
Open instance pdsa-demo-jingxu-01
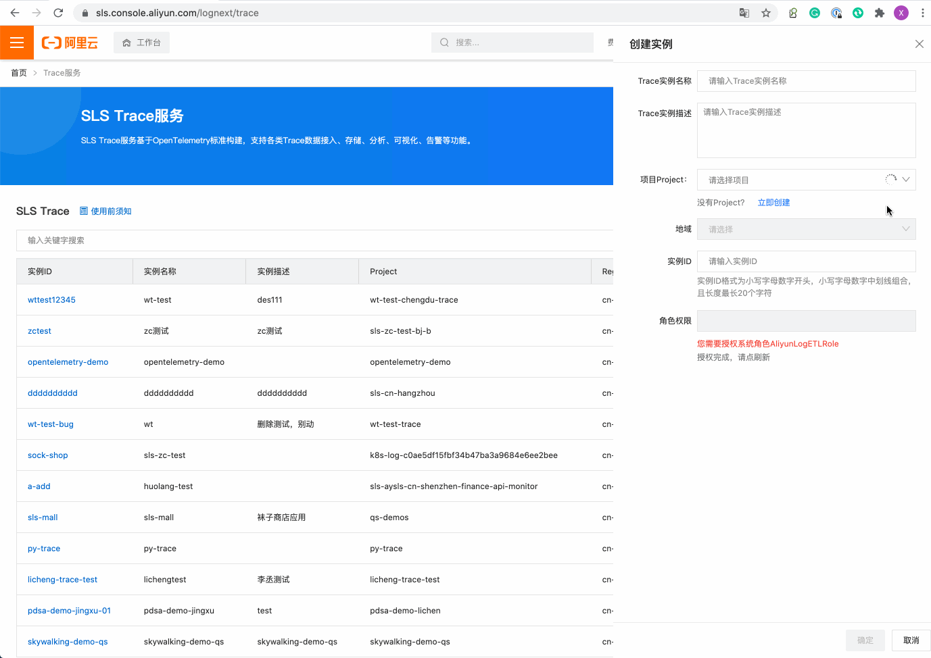point(69,611)
